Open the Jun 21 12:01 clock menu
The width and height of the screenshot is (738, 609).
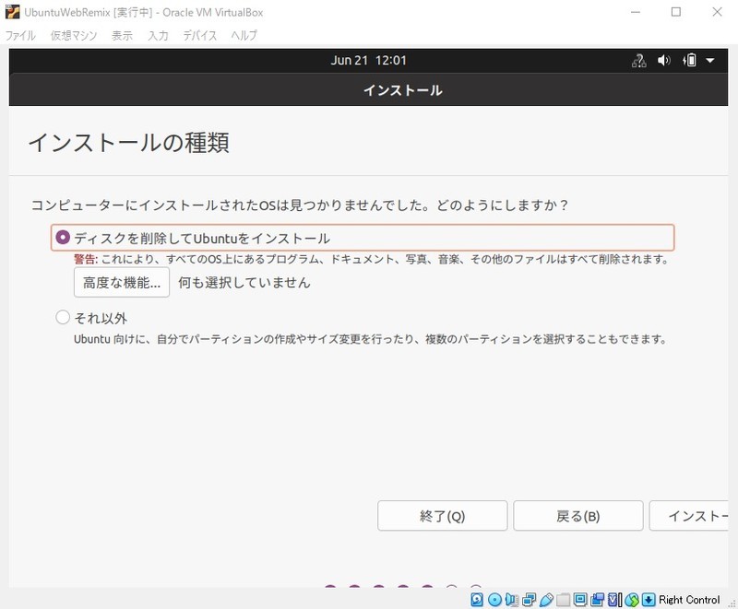pyautogui.click(x=368, y=61)
